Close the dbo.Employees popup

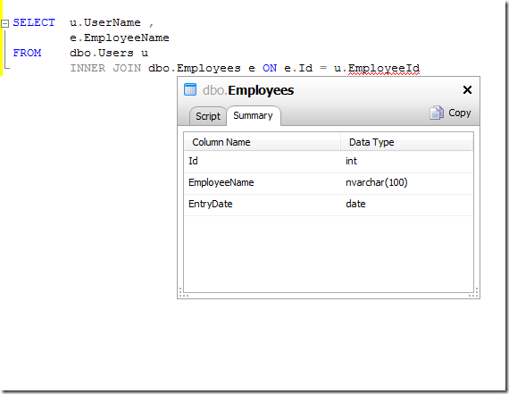(x=467, y=90)
